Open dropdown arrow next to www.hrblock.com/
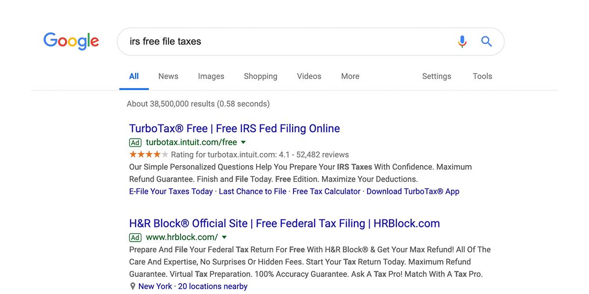The height and width of the screenshot is (294, 589). pyautogui.click(x=224, y=238)
